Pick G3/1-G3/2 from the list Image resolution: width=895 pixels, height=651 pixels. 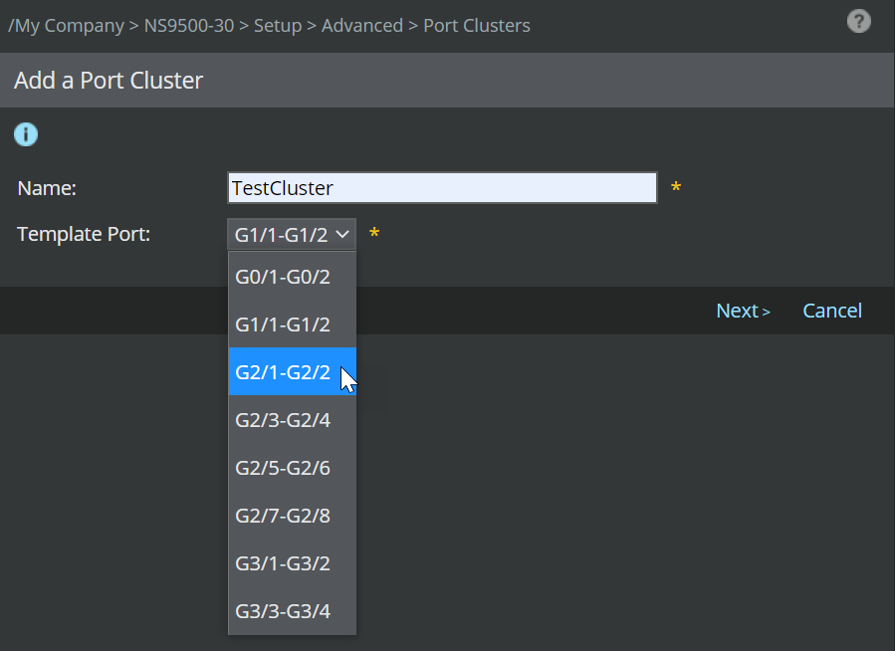point(293,563)
